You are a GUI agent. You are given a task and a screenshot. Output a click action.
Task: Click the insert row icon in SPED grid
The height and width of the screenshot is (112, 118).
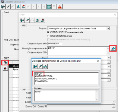pos(5,63)
